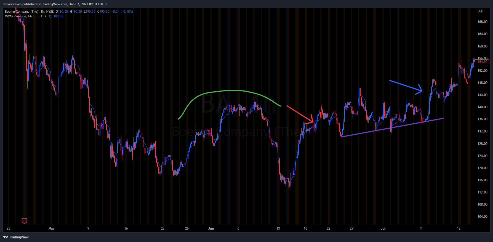The height and width of the screenshot is (242, 493).
Task: Click the 6 date label on time axis
Action: coord(238,228)
